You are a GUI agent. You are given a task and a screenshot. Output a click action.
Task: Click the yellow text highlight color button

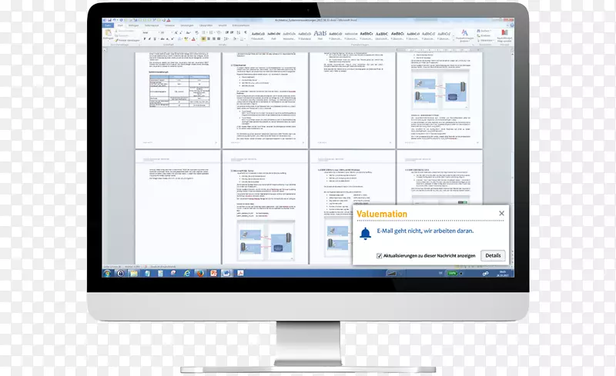pos(186,39)
